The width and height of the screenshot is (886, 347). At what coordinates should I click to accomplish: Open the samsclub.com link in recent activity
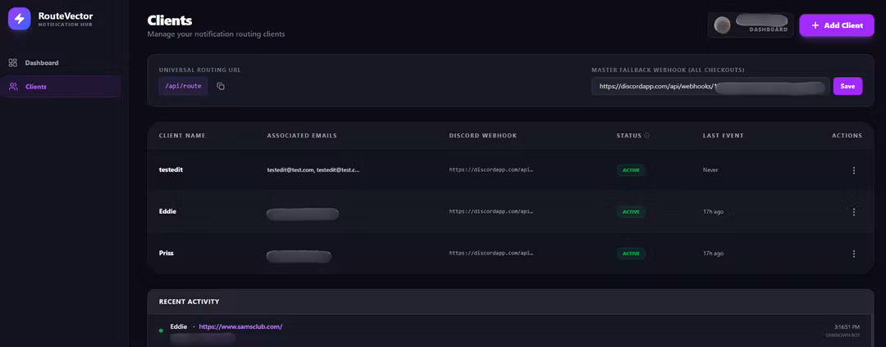(x=240, y=327)
